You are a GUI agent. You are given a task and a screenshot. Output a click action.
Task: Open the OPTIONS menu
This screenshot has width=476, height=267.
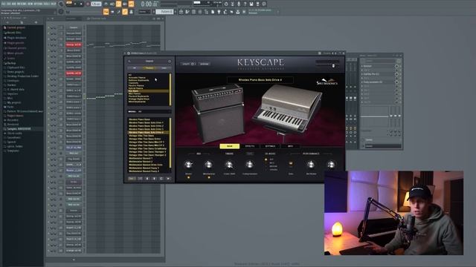pos(38,4)
